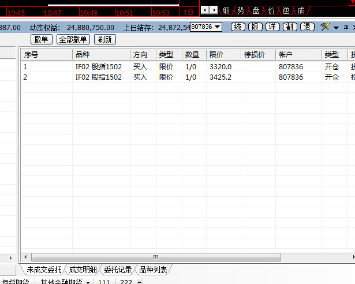This screenshot has width=355, height=284.
Task: Click the 银 bank transfer button
Action: (x=255, y=27)
